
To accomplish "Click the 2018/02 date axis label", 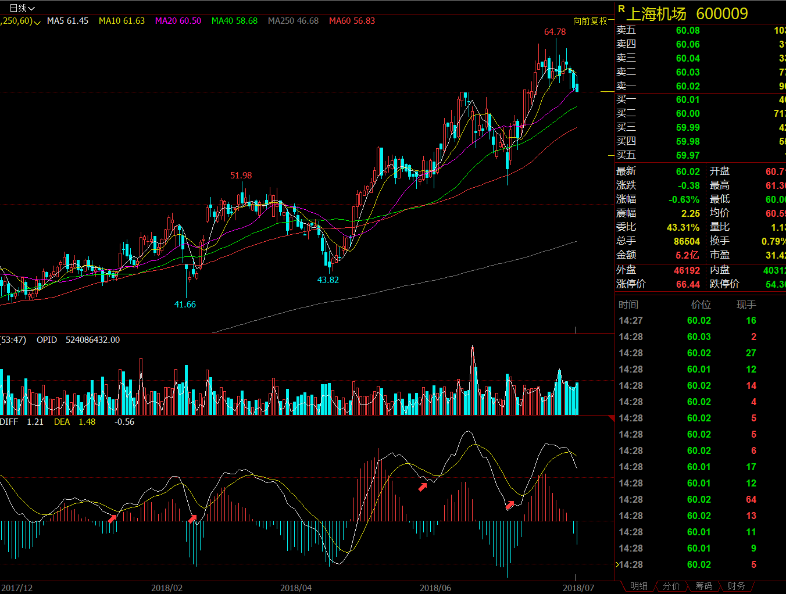I will 167,588.
